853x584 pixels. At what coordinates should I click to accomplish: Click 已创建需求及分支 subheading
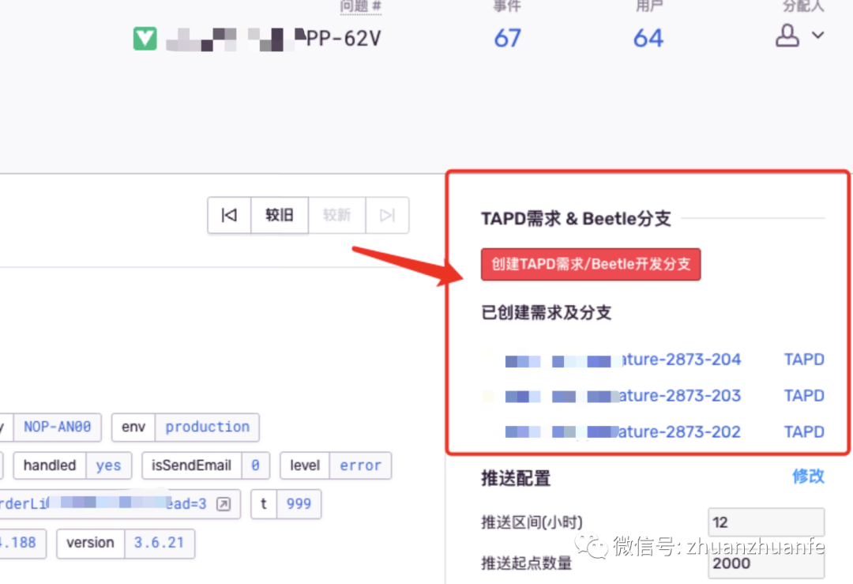(547, 313)
